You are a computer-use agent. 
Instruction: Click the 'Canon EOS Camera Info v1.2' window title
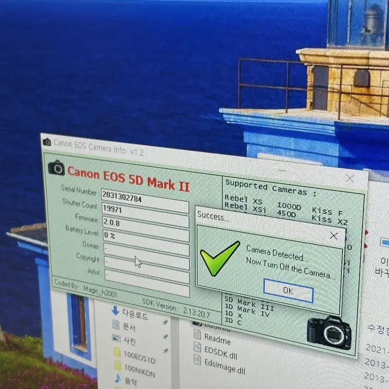coord(99,147)
